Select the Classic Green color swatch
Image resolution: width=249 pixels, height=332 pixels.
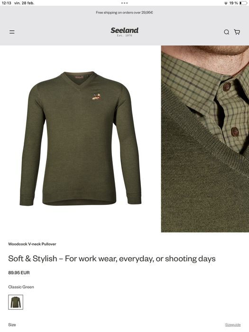(x=16, y=302)
